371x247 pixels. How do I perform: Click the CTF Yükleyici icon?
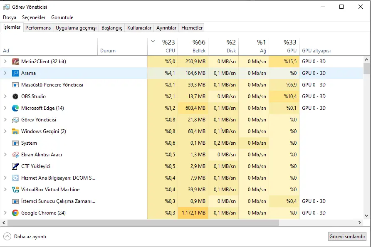(15, 166)
